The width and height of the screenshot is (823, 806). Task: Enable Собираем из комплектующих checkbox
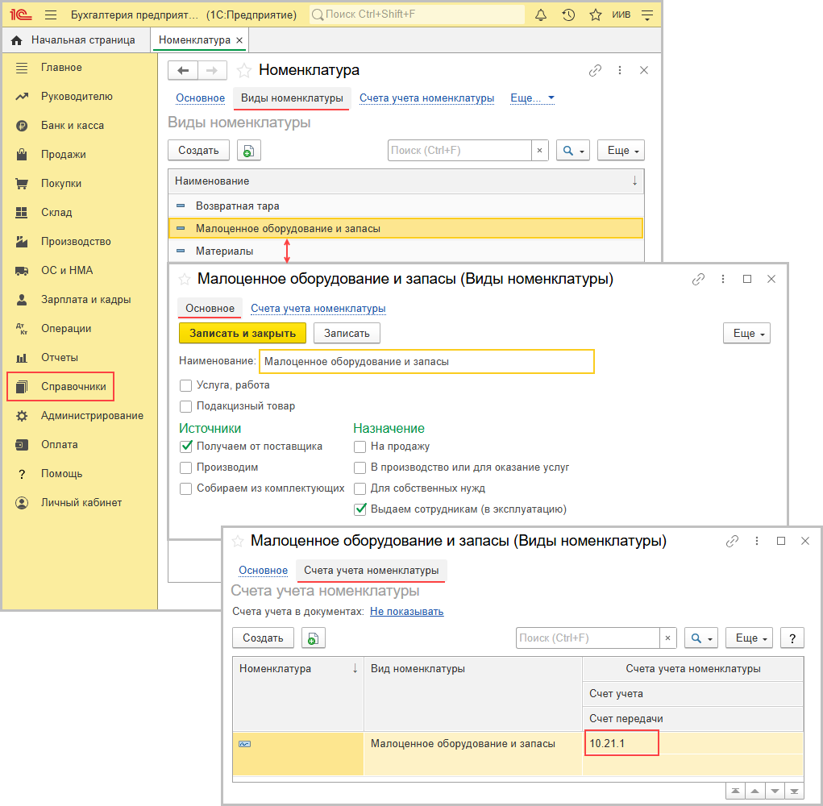(186, 488)
